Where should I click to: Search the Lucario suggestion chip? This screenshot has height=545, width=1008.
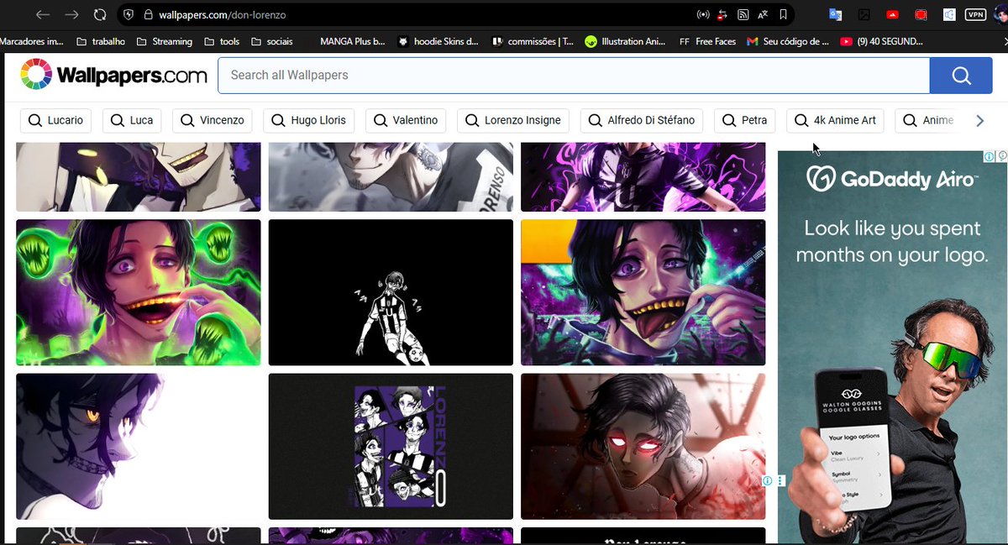(x=55, y=121)
